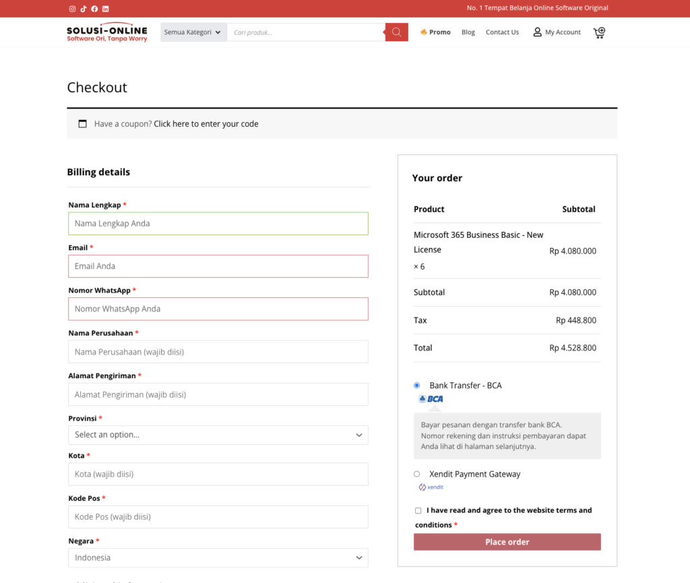690x583 pixels.
Task: Open the shopping cart icon
Action: coord(599,32)
